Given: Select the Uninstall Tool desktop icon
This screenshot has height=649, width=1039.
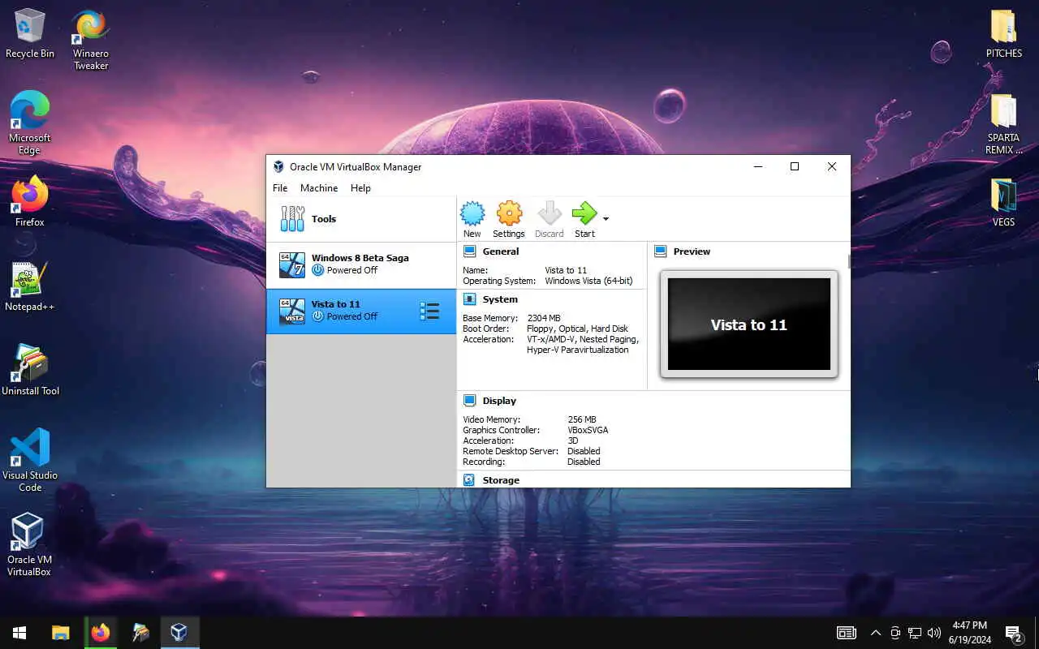Looking at the screenshot, I should [x=30, y=370].
